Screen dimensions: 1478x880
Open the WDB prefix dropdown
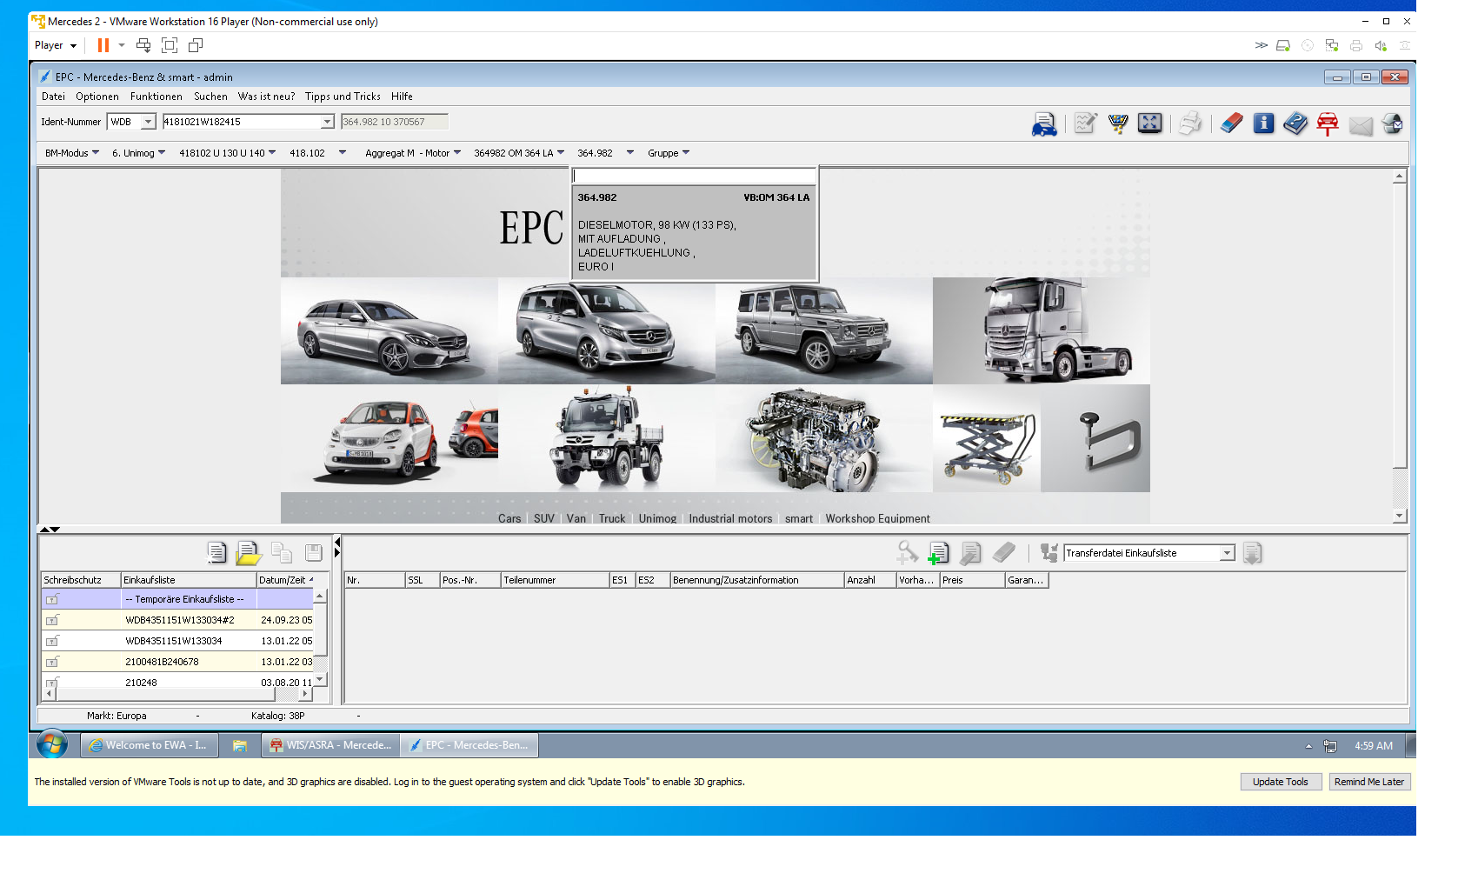148,122
